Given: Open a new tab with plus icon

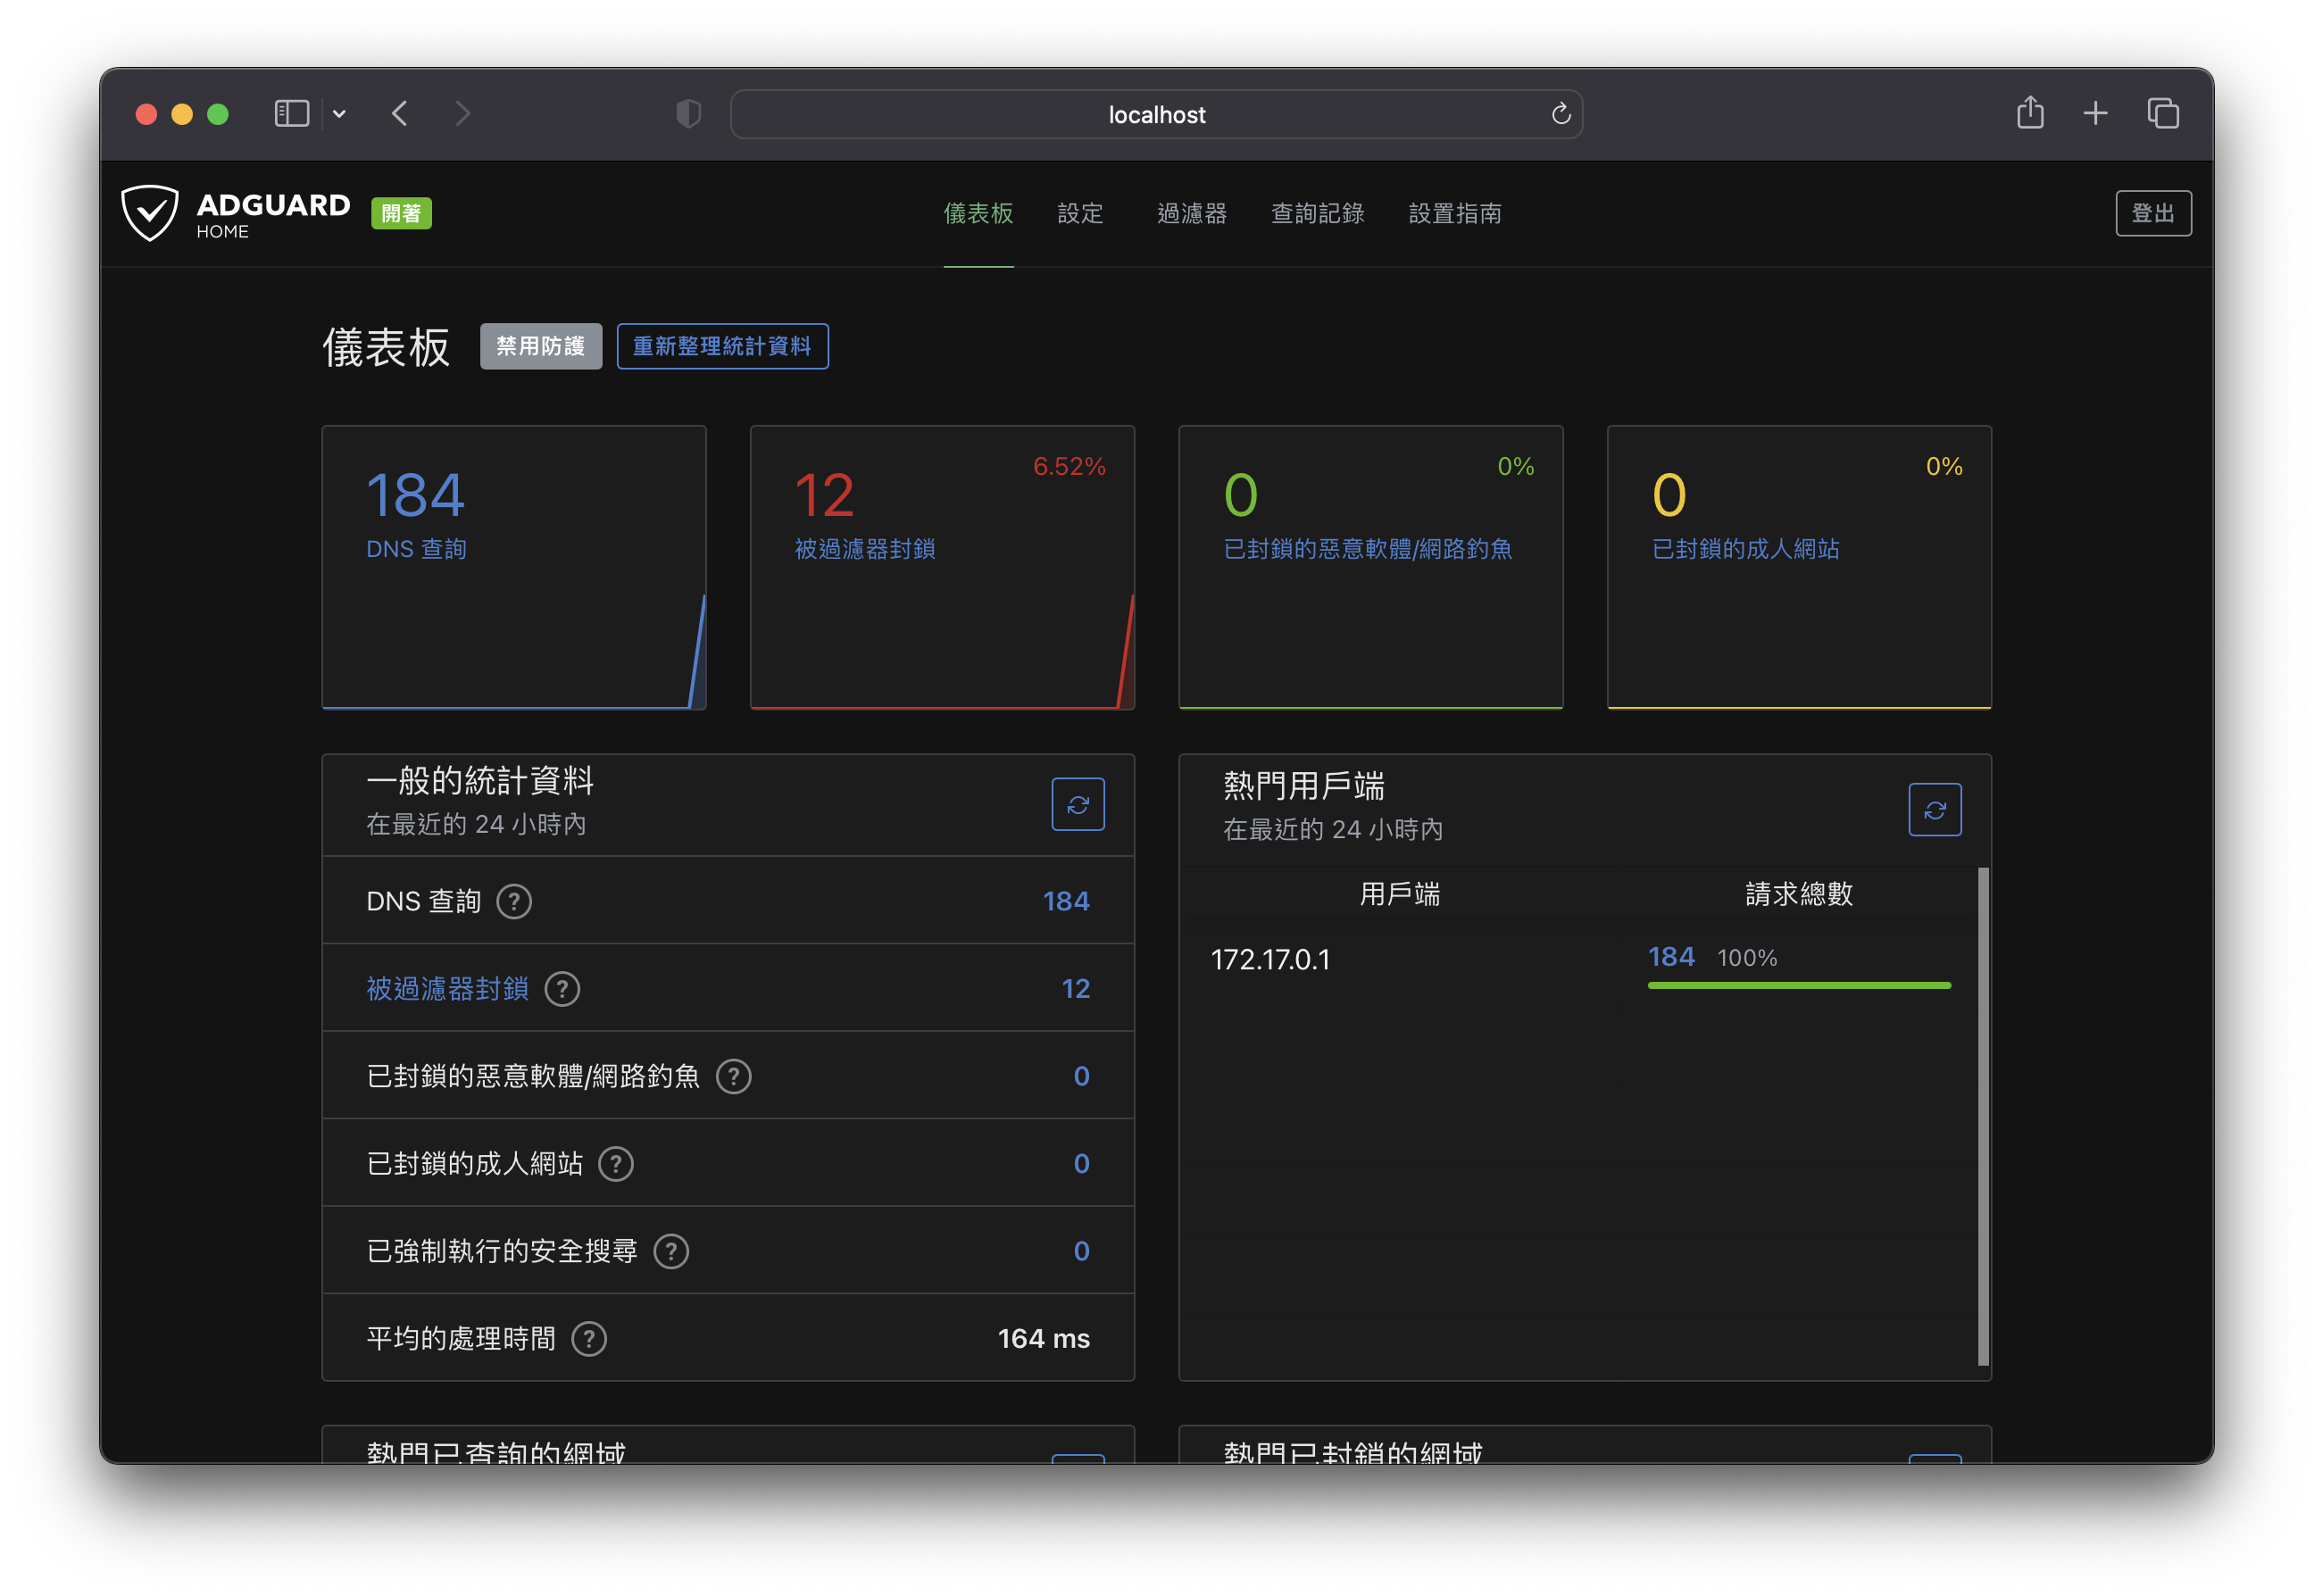Looking at the screenshot, I should (2095, 114).
